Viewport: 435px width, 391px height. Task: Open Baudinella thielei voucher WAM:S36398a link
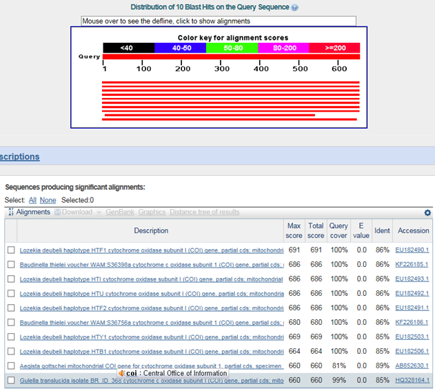(x=152, y=265)
